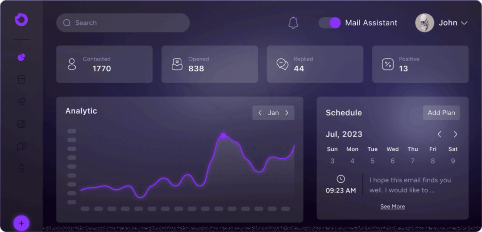482x232 pixels.
Task: Click the purple plus button in sidebar
Action: 21,223
